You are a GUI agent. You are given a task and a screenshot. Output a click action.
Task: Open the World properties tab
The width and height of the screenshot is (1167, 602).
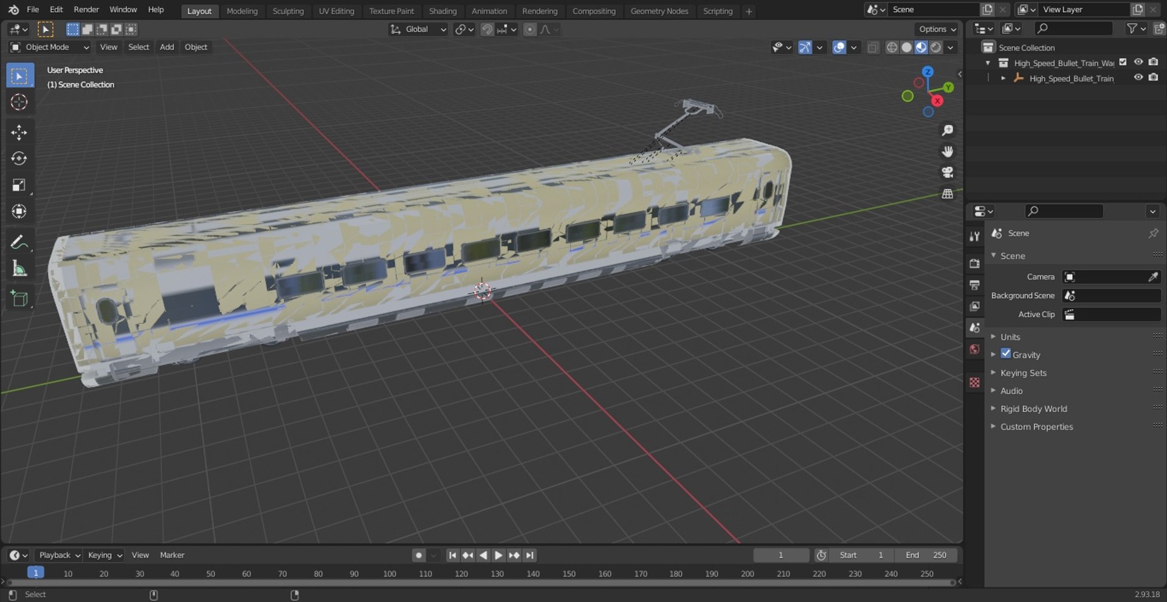[x=975, y=349]
